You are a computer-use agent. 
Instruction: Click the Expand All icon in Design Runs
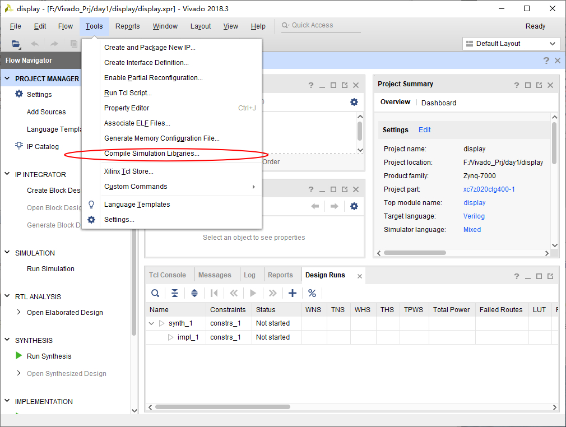coord(194,293)
